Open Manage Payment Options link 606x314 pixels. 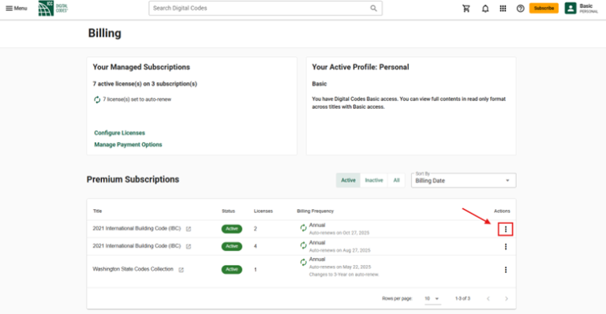pyautogui.click(x=128, y=144)
